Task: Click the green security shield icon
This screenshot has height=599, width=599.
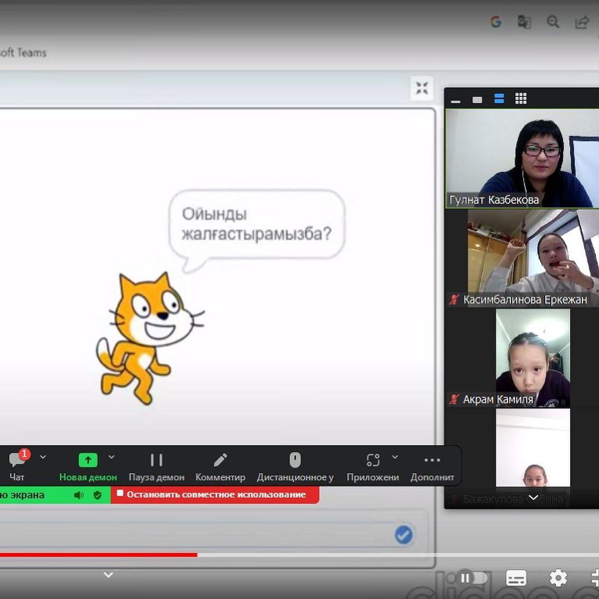Action: (98, 495)
